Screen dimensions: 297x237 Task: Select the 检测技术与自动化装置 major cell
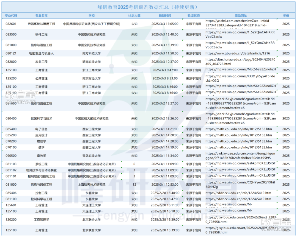41,170
